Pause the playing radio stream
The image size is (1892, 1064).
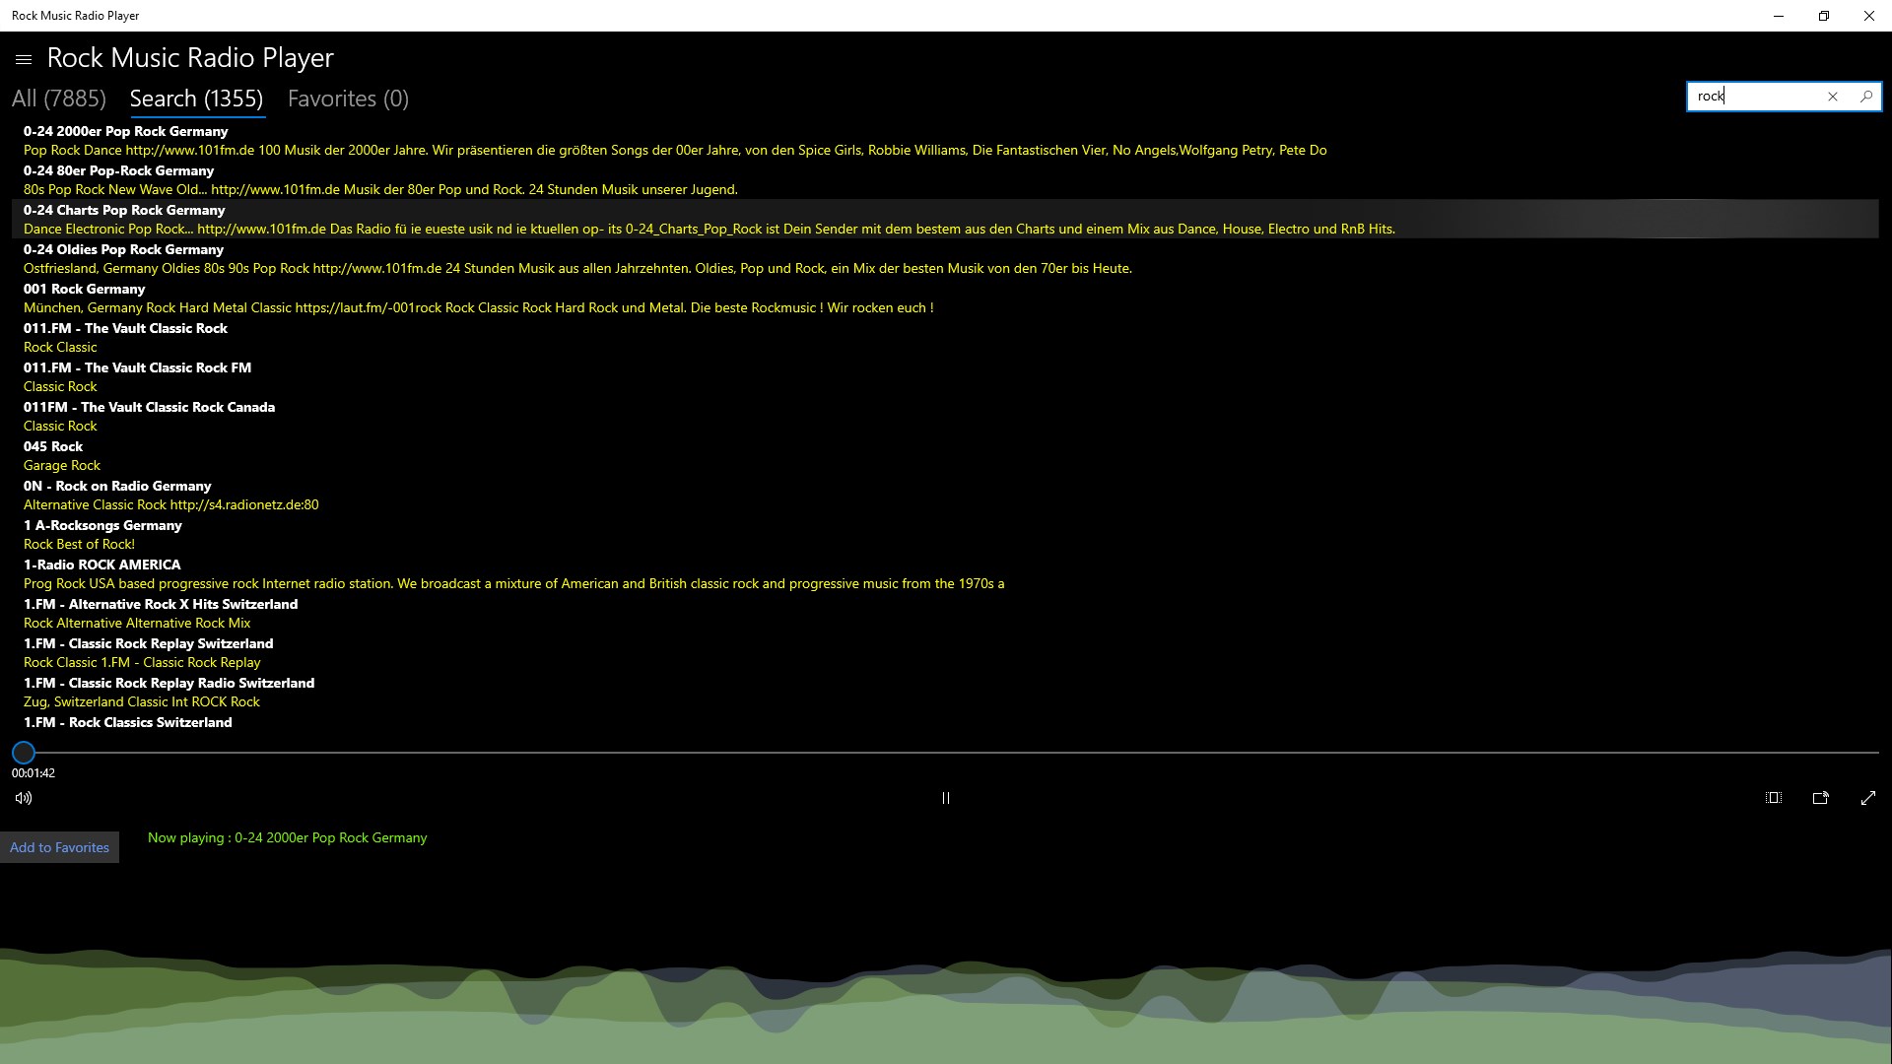tap(945, 798)
